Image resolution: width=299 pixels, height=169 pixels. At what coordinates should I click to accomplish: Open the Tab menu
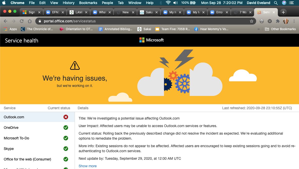(x=121, y=3)
